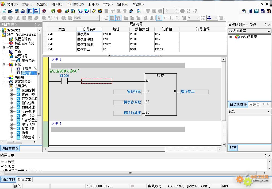Open the rising edge contact type dropdown
The height and width of the screenshot is (189, 272).
point(216,18)
